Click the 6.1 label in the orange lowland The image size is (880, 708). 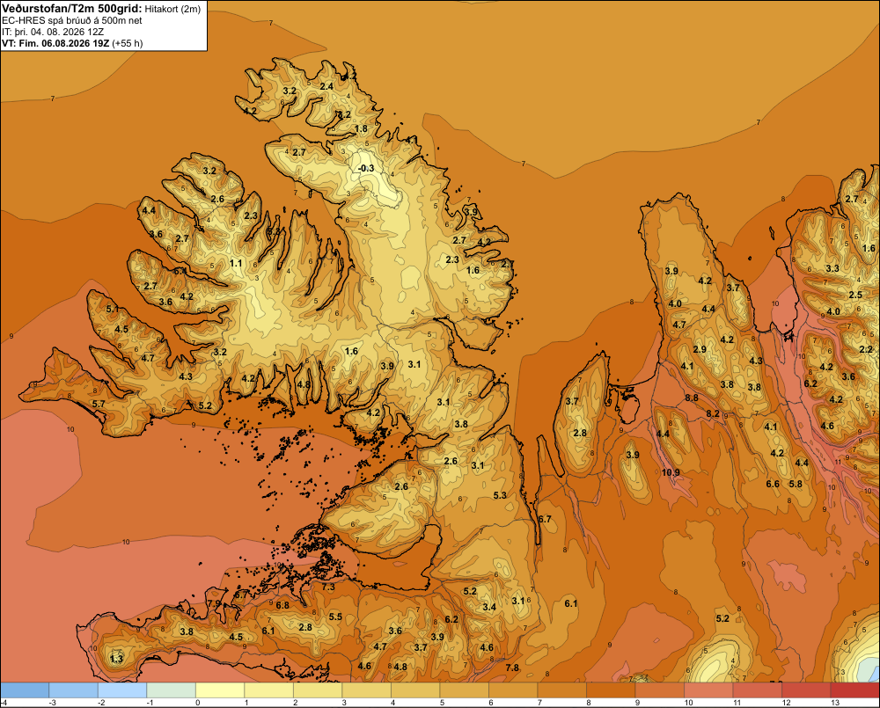[571, 603]
